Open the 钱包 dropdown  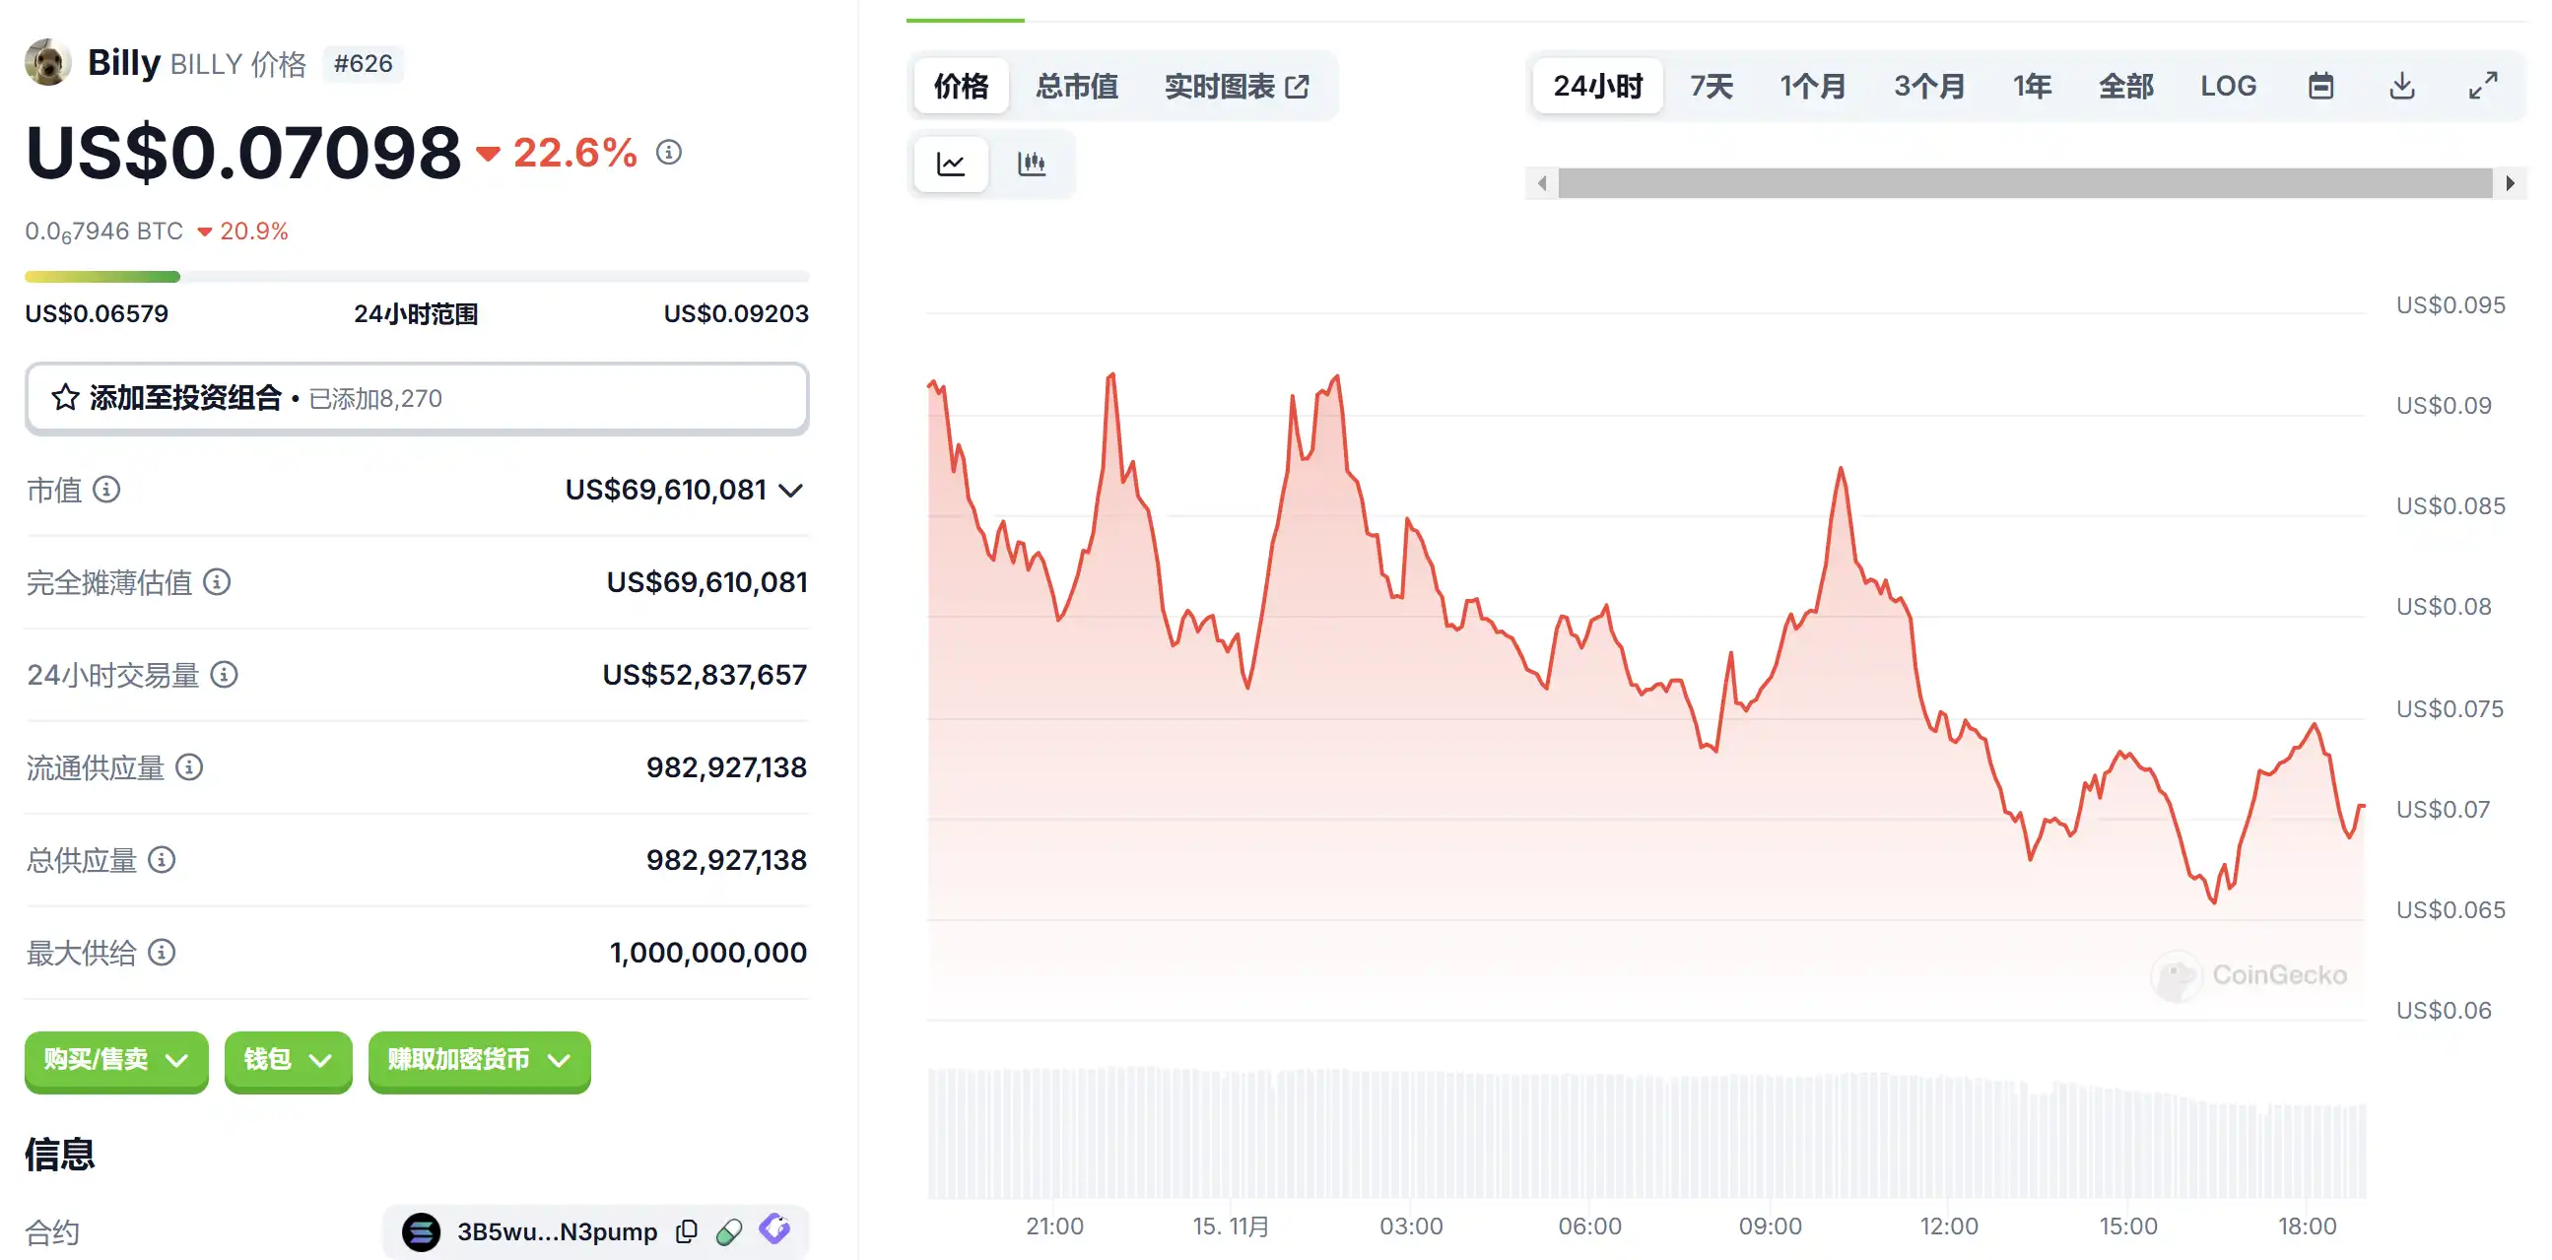click(288, 1060)
